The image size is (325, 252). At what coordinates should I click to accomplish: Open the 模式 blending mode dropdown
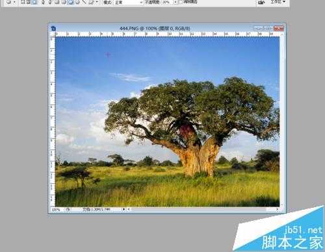click(x=128, y=2)
